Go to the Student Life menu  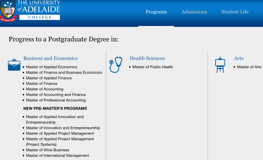235,12
